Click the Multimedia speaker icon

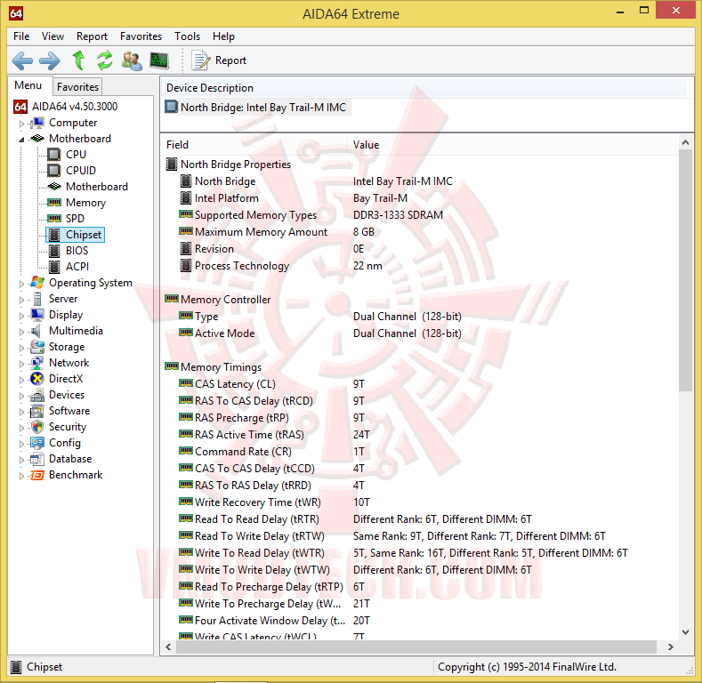click(36, 331)
